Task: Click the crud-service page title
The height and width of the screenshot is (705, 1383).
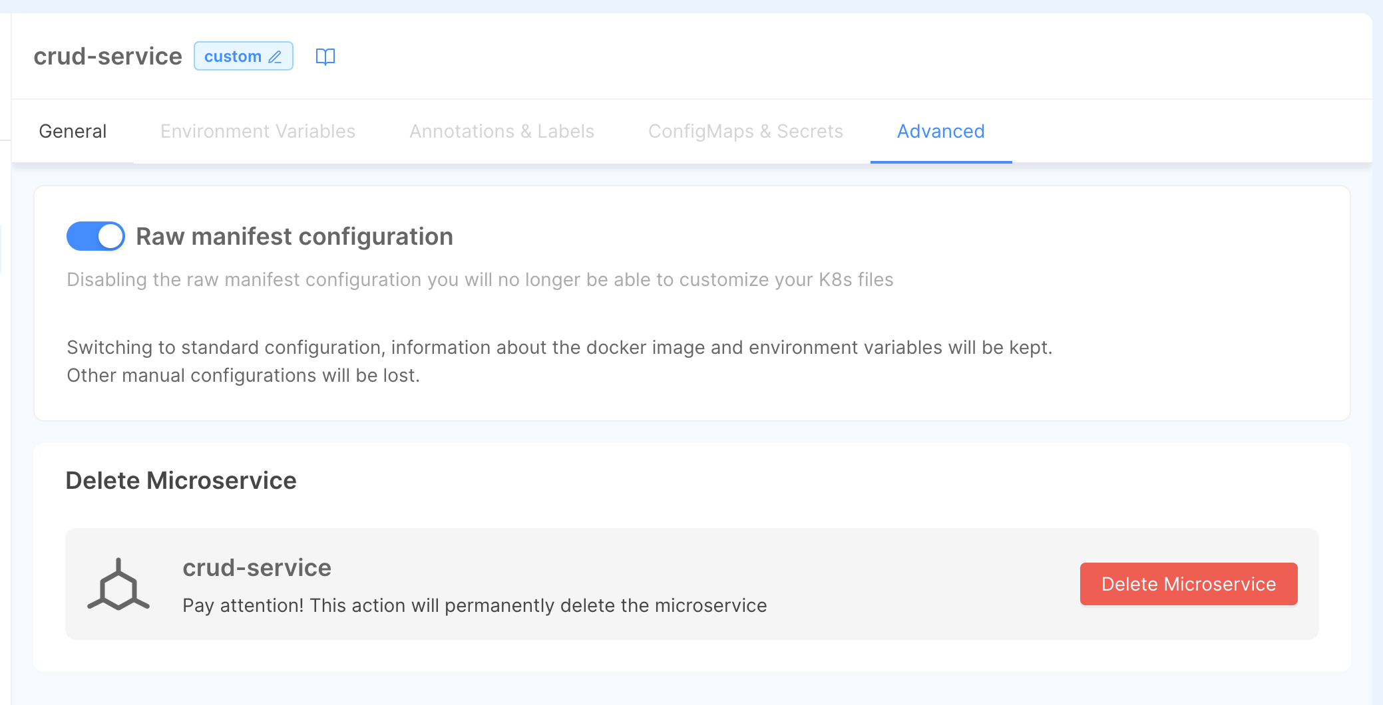Action: tap(108, 57)
